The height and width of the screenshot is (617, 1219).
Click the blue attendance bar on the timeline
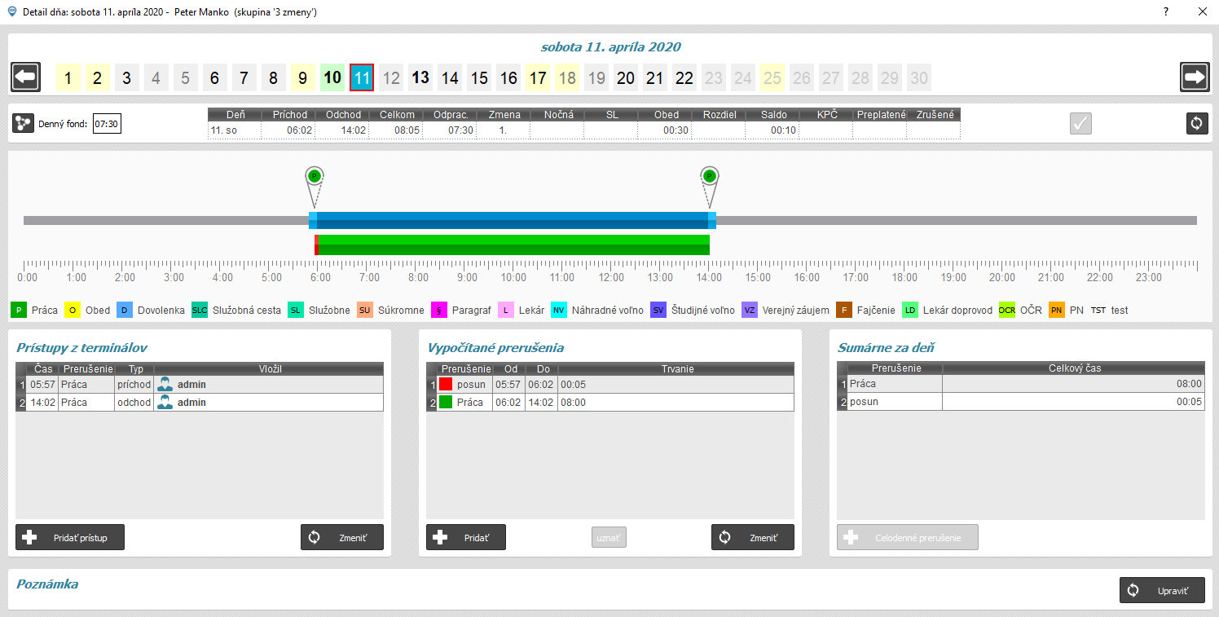point(513,220)
